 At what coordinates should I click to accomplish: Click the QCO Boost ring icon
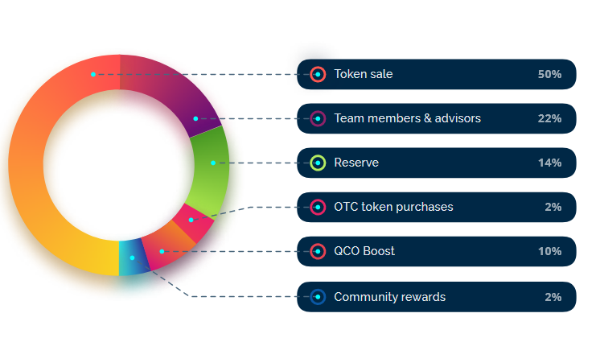(x=318, y=252)
